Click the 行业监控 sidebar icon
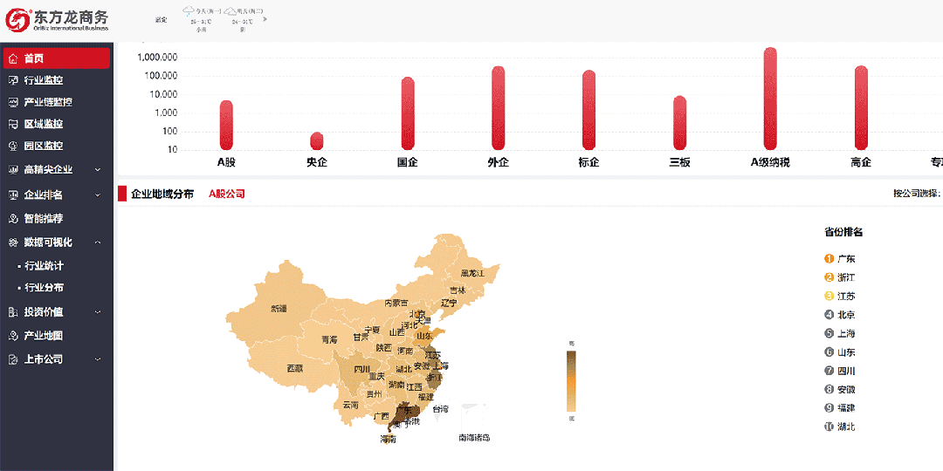943x471 pixels. pos(13,80)
